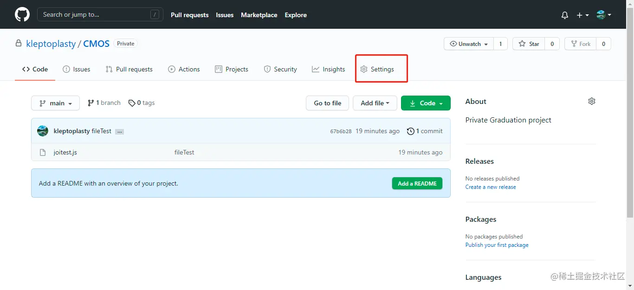This screenshot has height=290, width=634.
Task: Click the stargazers count 0
Action: pyautogui.click(x=552, y=44)
